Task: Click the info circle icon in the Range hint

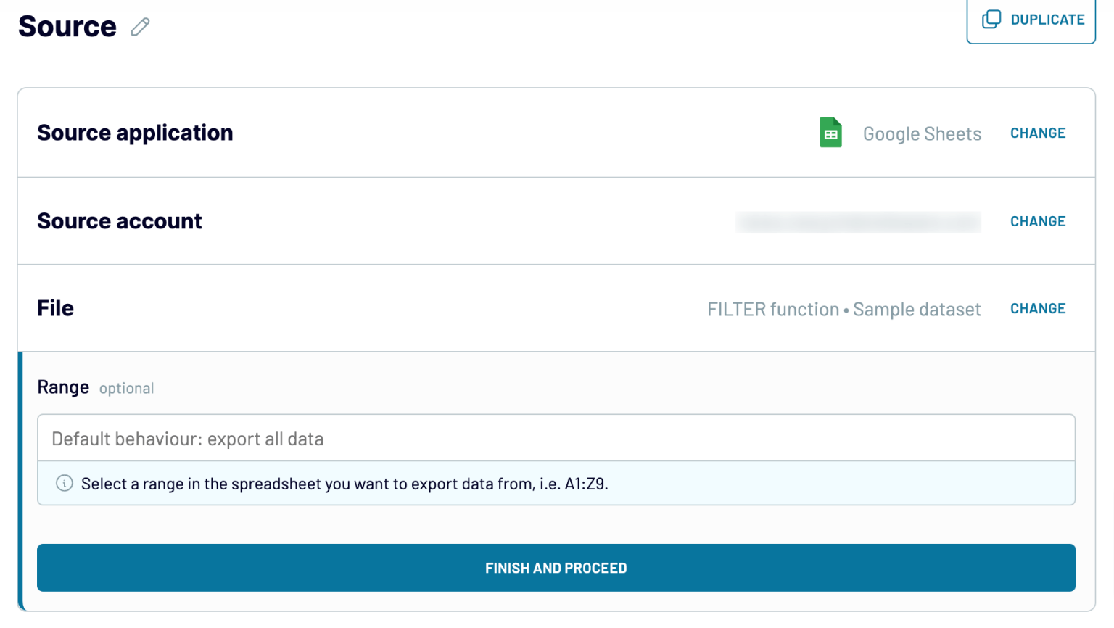Action: [64, 483]
